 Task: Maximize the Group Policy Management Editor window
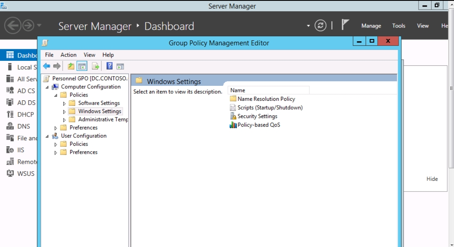tap(372, 41)
